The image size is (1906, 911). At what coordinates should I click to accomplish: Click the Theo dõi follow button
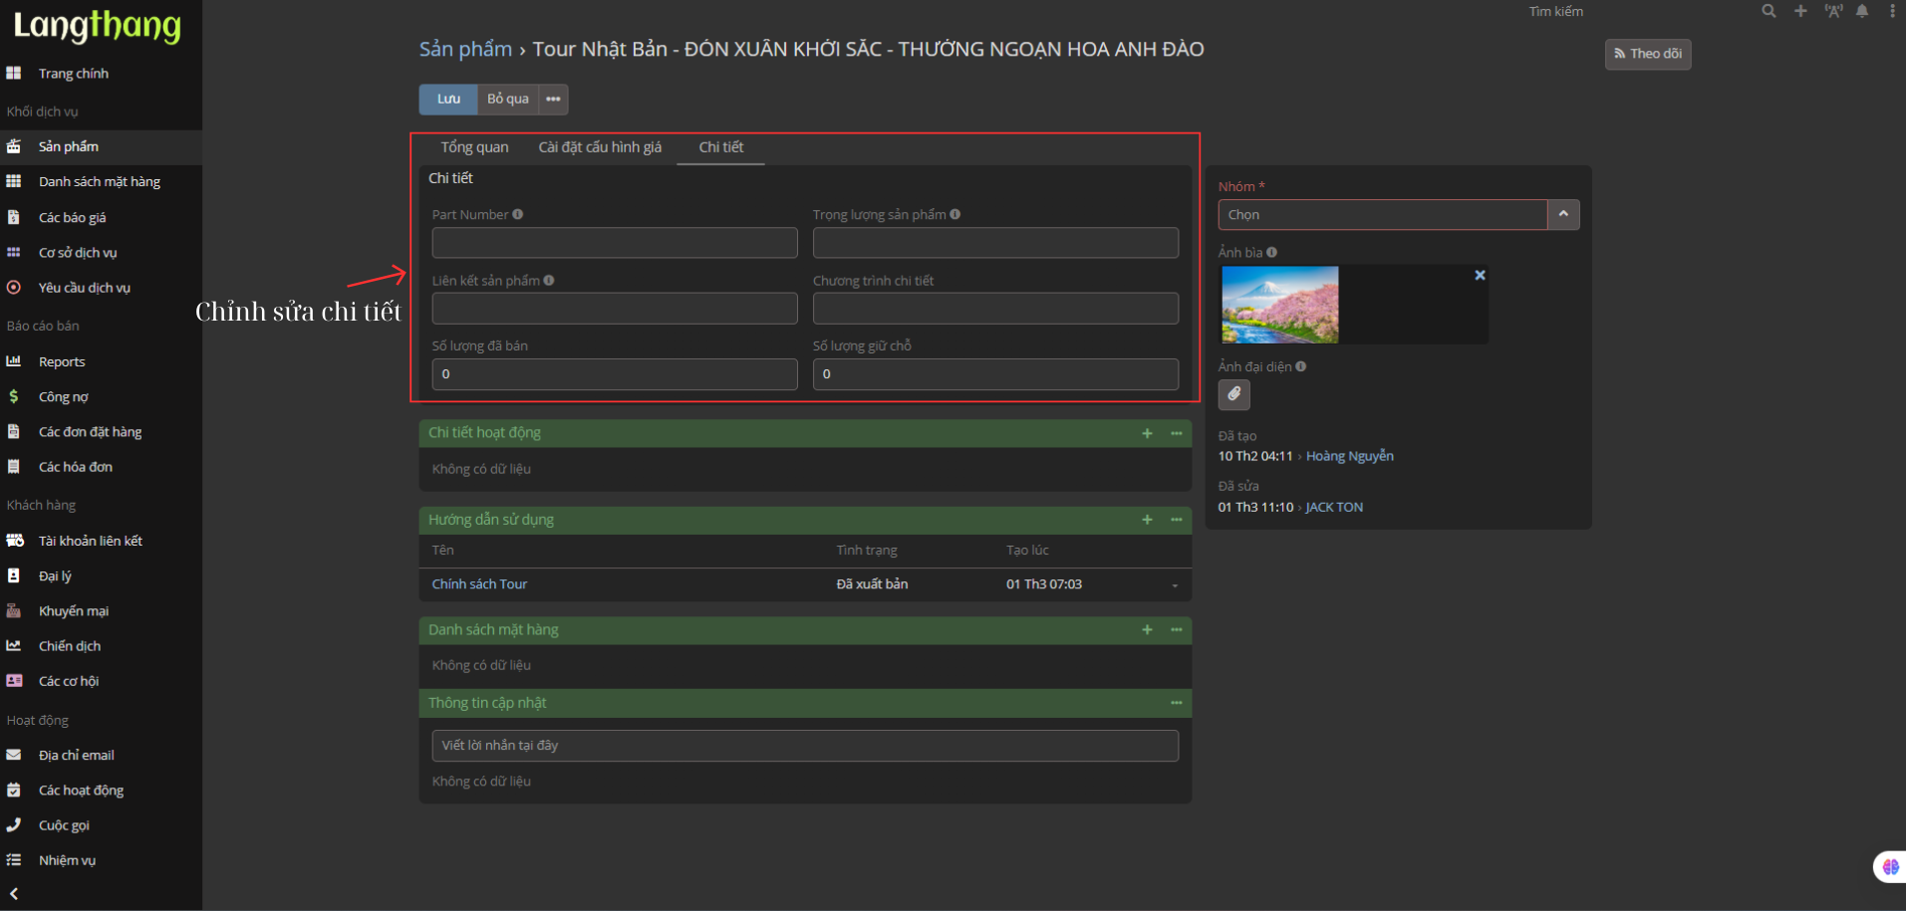[x=1647, y=54]
